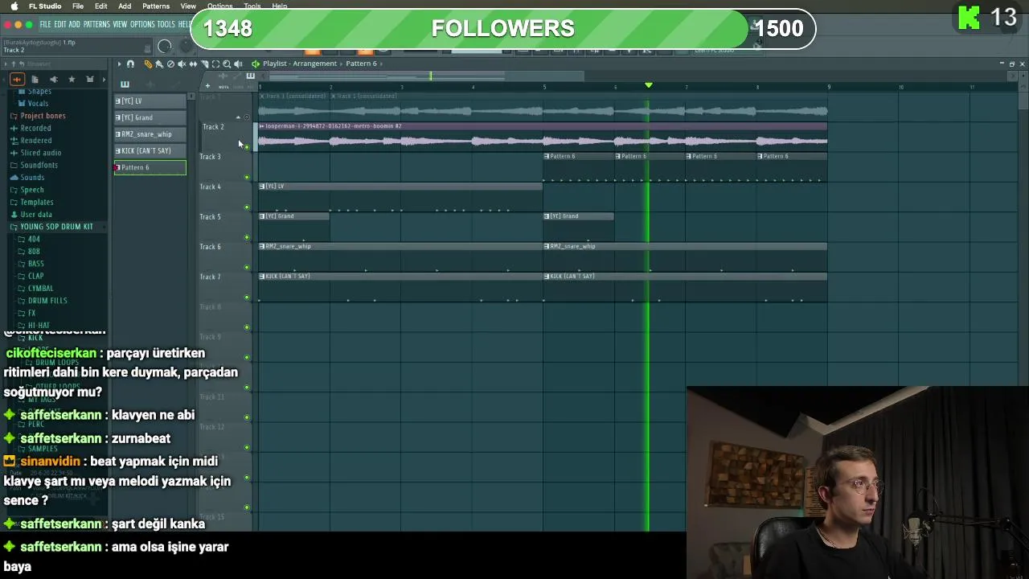The height and width of the screenshot is (579, 1029).
Task: Expand the Soundfonts folder
Action: [39, 166]
